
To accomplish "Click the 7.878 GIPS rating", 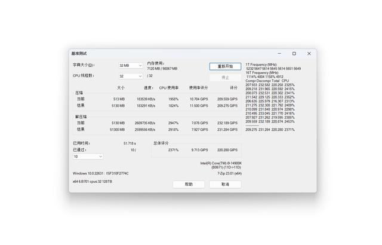I will [x=200, y=123].
